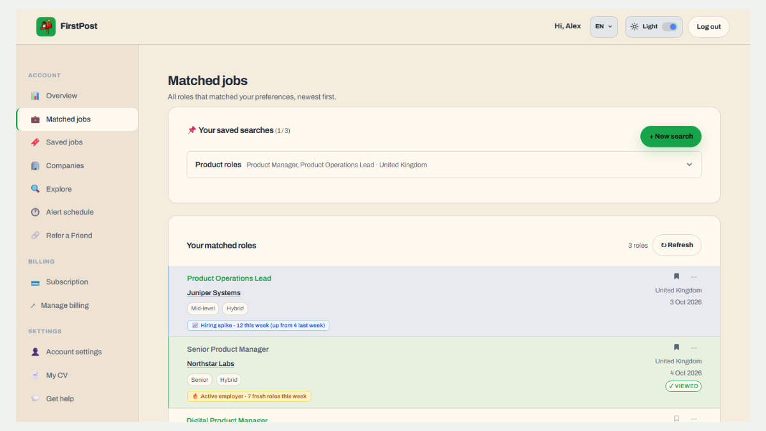
Task: Open Manage billing page
Action: pyautogui.click(x=77, y=305)
